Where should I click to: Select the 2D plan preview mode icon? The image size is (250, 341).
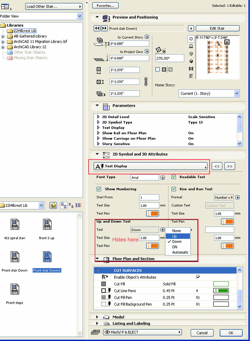tap(191, 39)
